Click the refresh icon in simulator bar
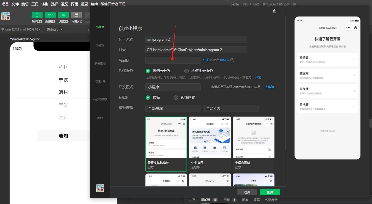Image resolution: width=372 pixels, height=204 pixels. coord(89,30)
